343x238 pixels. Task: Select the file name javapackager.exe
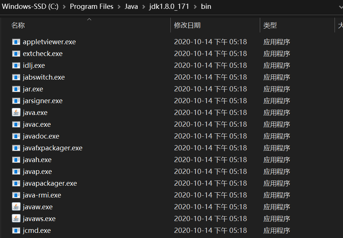[50, 183]
